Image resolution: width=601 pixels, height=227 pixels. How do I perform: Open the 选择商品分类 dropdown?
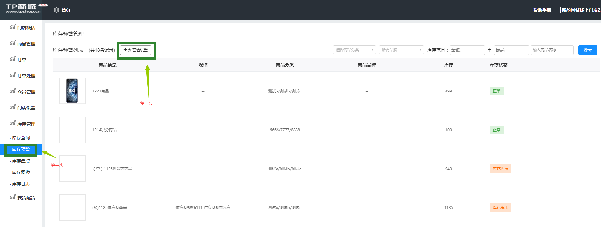coord(354,50)
